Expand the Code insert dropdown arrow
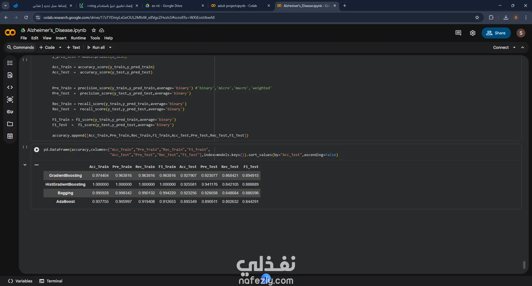The width and height of the screenshot is (532, 286). [60, 48]
